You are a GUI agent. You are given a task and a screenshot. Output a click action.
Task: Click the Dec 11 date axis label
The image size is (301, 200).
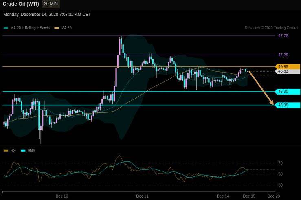[x=142, y=196]
